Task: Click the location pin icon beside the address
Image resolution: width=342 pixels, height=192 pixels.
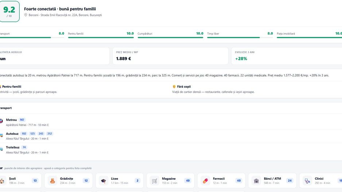Action: 26,15
